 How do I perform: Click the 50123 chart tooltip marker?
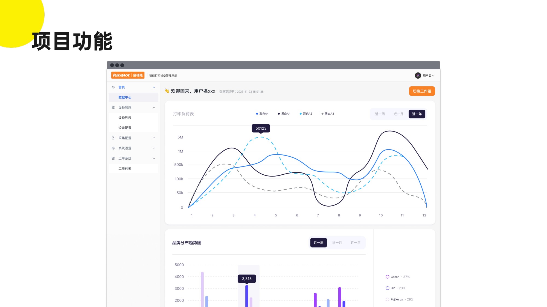click(261, 128)
